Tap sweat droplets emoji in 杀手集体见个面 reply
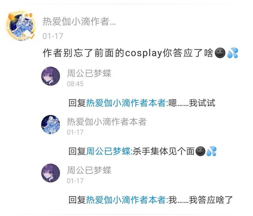 pos(211,151)
